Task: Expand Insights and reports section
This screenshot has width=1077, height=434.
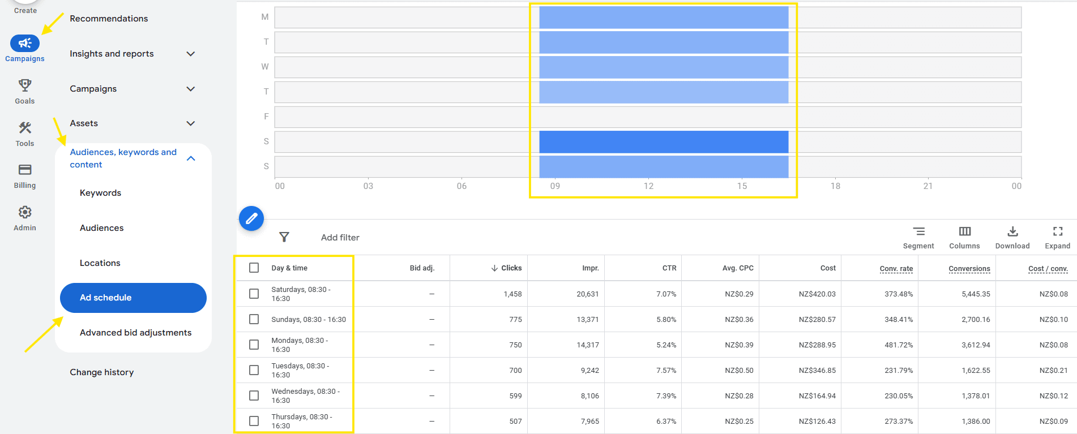Action: [191, 54]
